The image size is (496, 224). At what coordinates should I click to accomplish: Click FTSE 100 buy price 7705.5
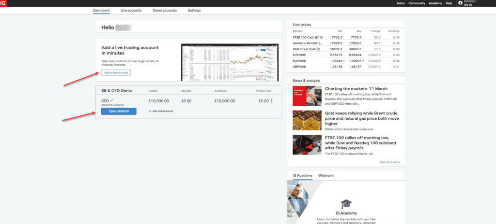click(x=356, y=37)
